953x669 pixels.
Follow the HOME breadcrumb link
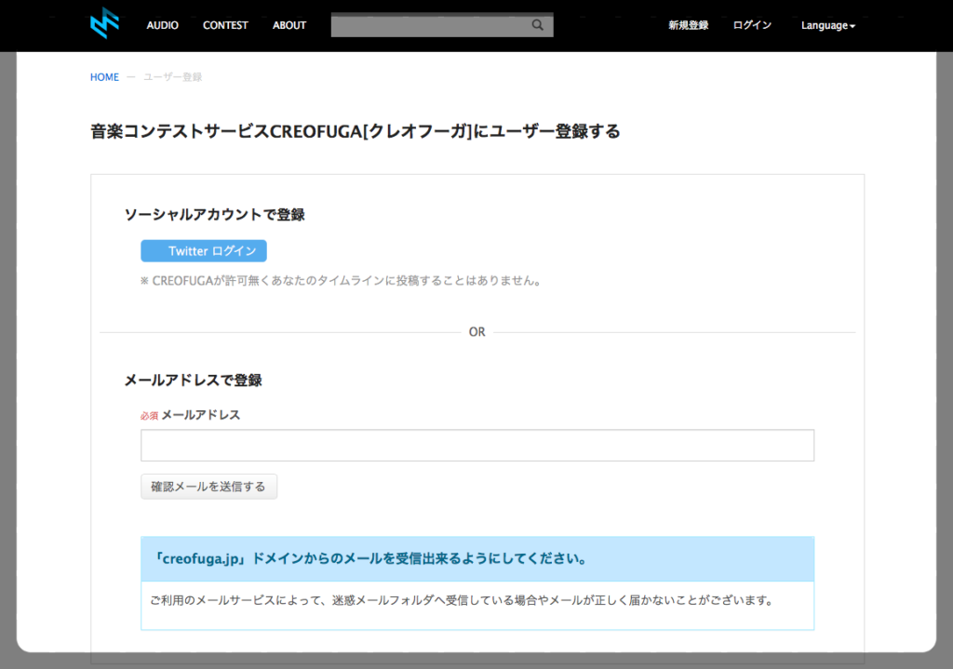tap(104, 77)
